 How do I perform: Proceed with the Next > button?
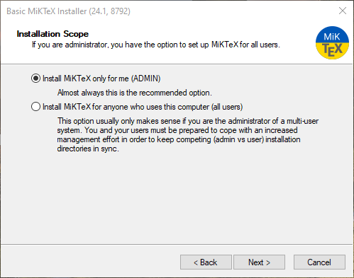point(259,262)
